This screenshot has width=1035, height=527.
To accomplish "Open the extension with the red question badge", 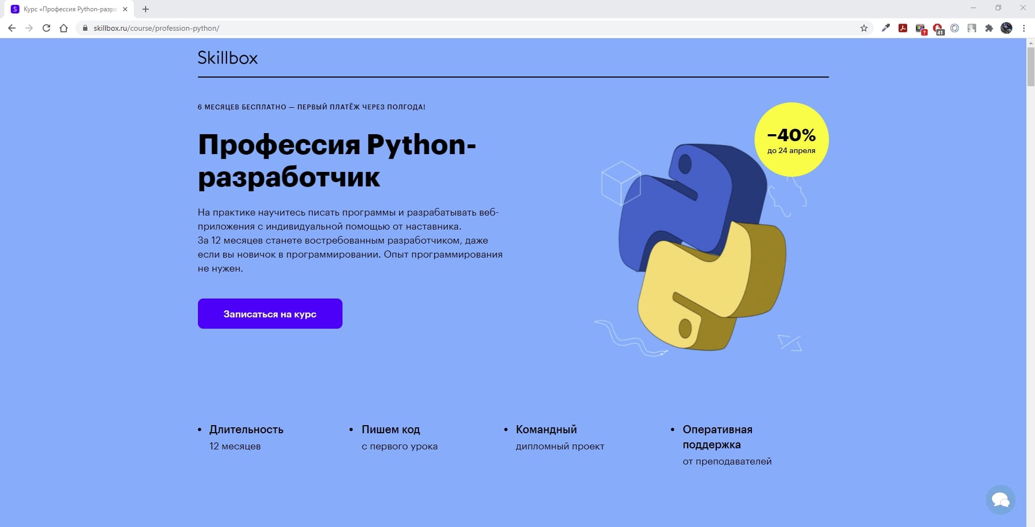I will [x=921, y=29].
